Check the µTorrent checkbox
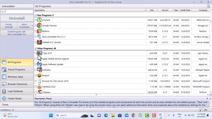Image resolution: width=212 pixels, height=119 pixels. click(x=35, y=20)
